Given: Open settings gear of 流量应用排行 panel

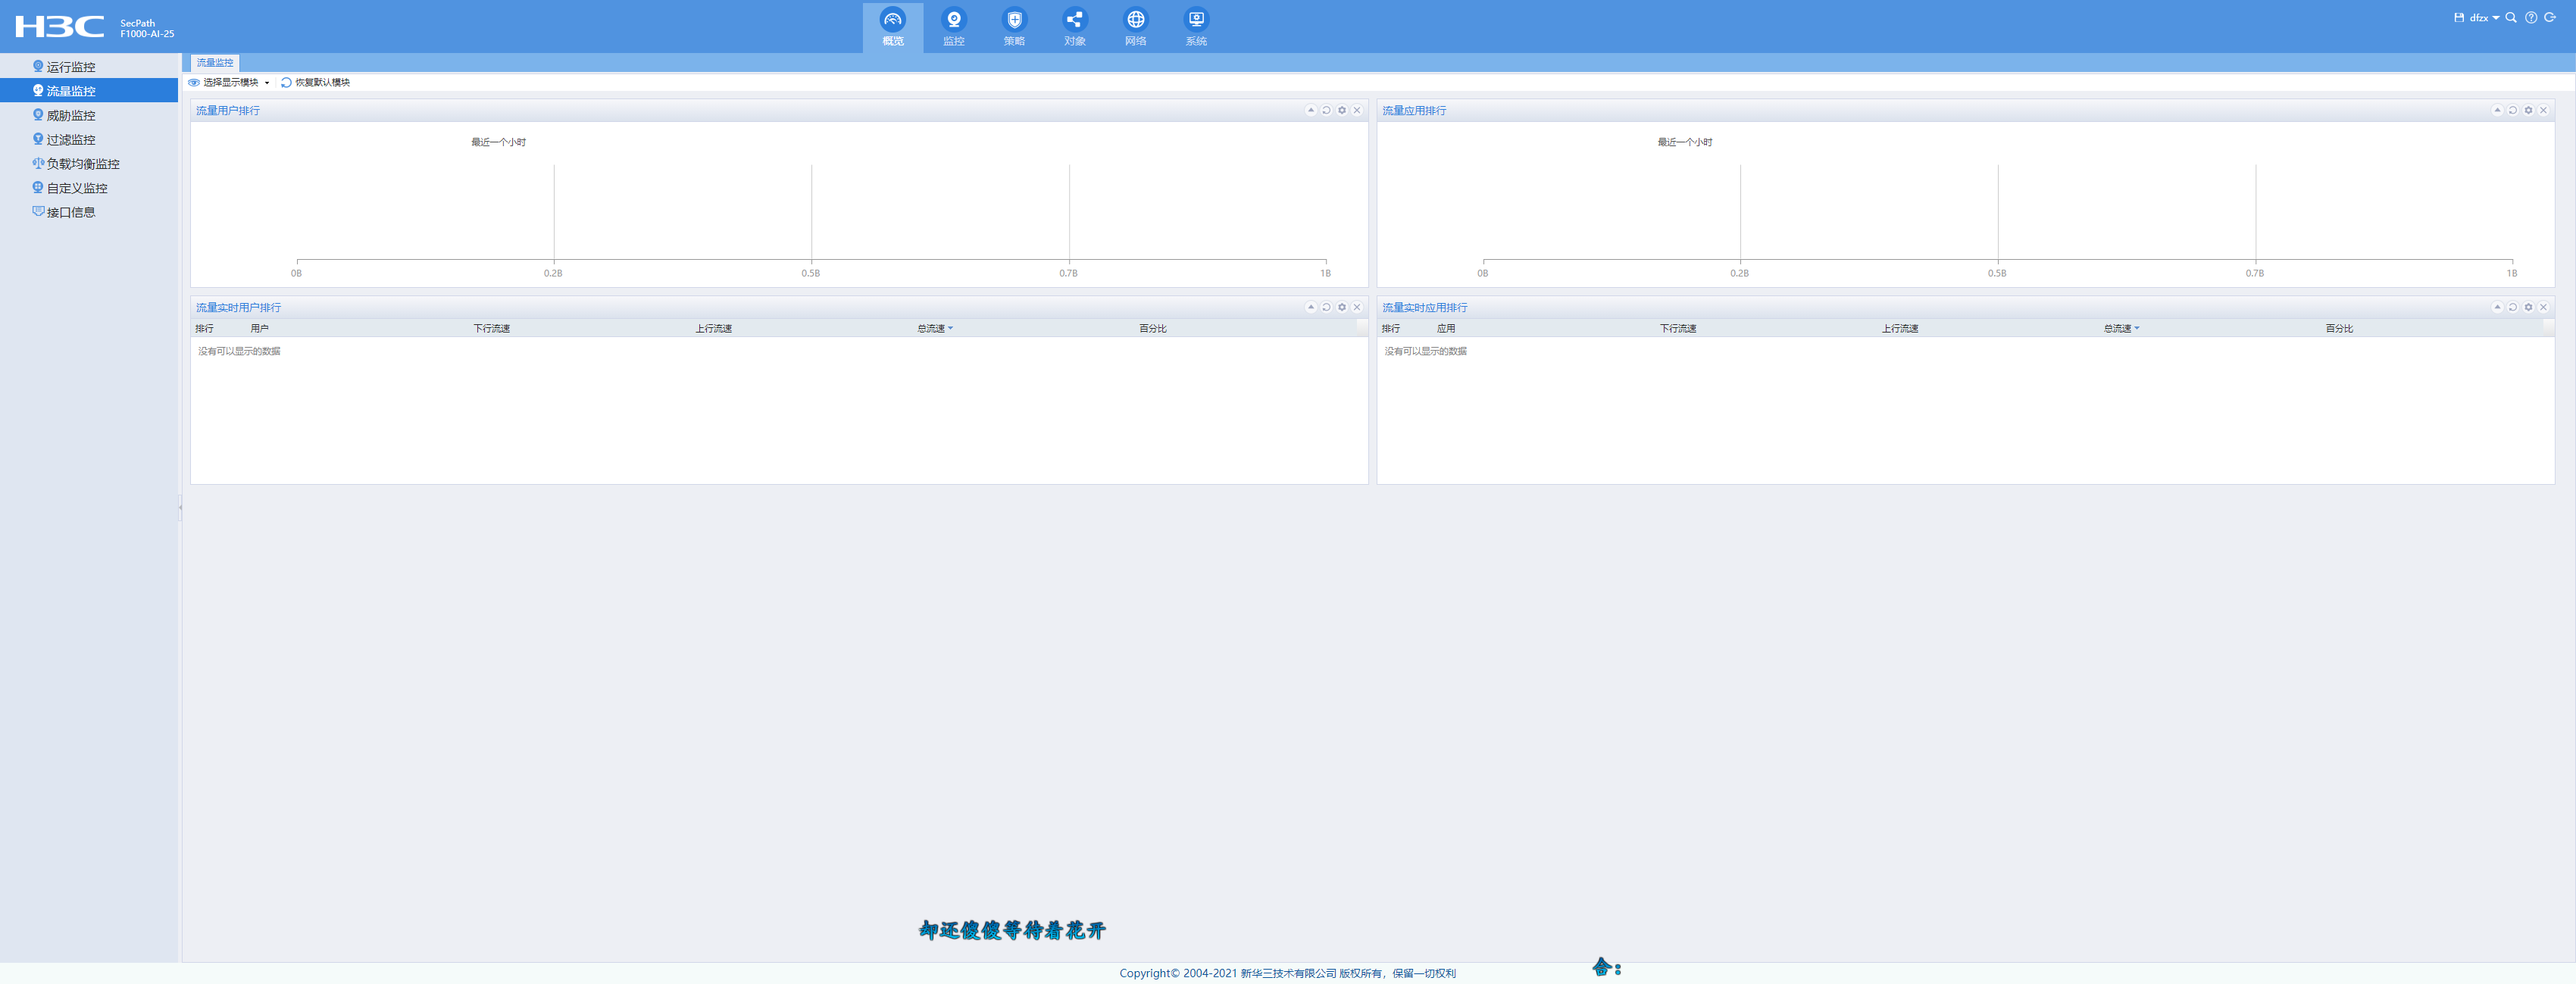Looking at the screenshot, I should [x=2528, y=110].
